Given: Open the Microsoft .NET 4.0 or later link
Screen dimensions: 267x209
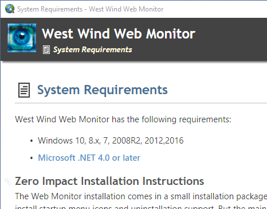Looking at the screenshot, I should point(89,158).
